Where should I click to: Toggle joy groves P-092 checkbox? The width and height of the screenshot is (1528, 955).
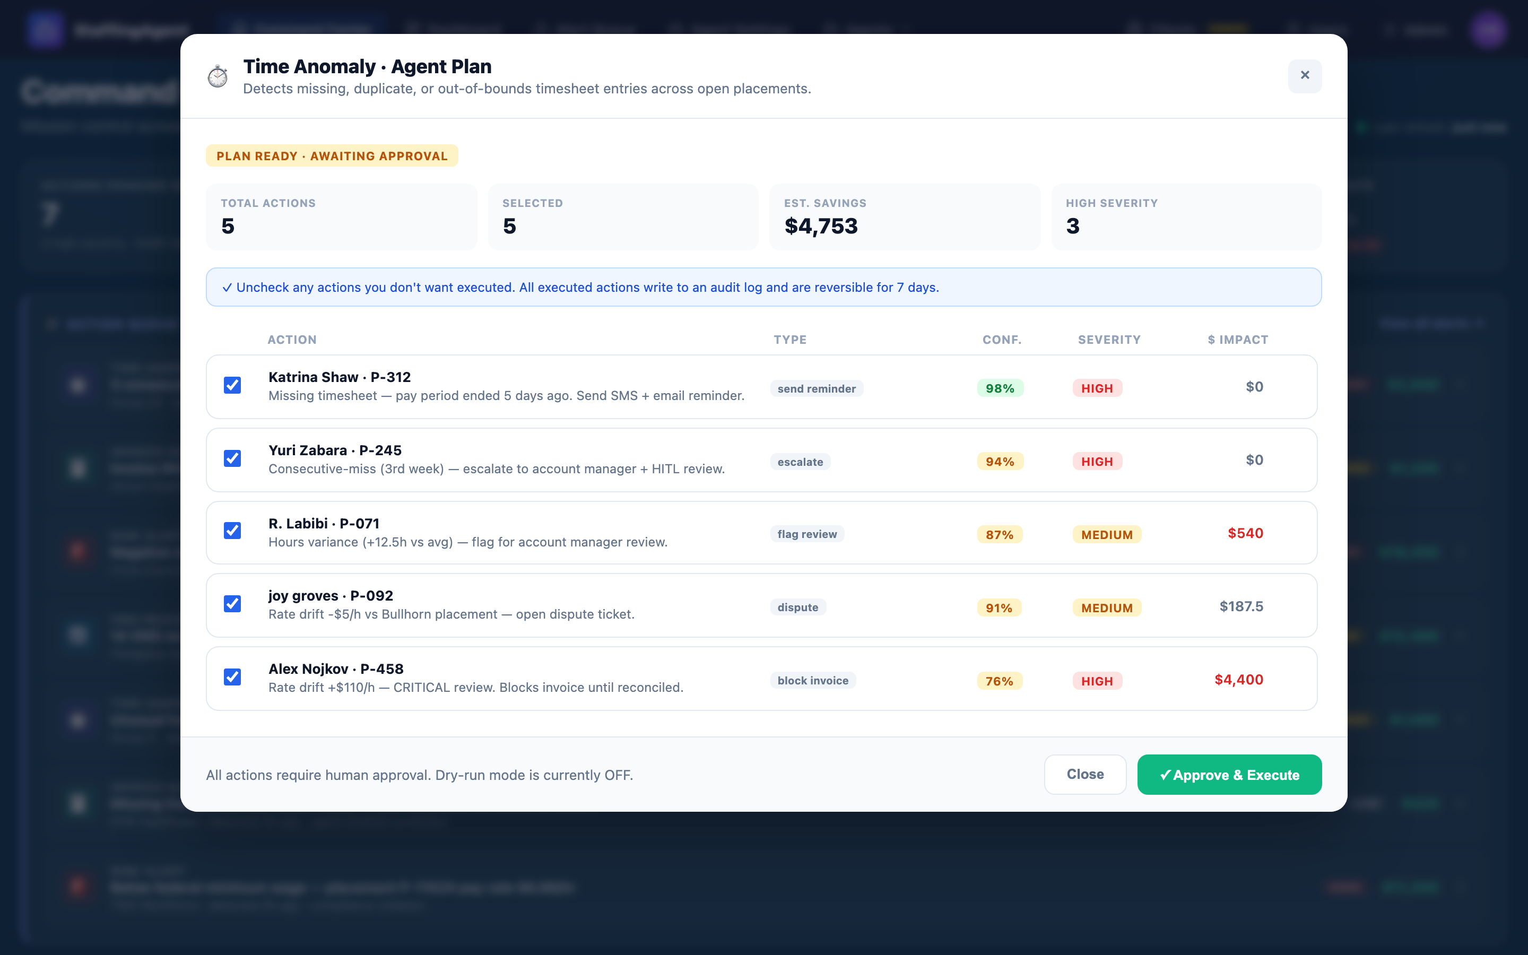point(232,604)
